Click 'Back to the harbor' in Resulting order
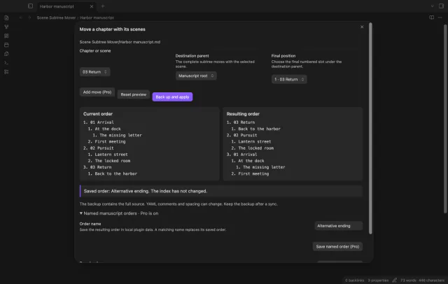Screen dimensions: 448x284 260,129
